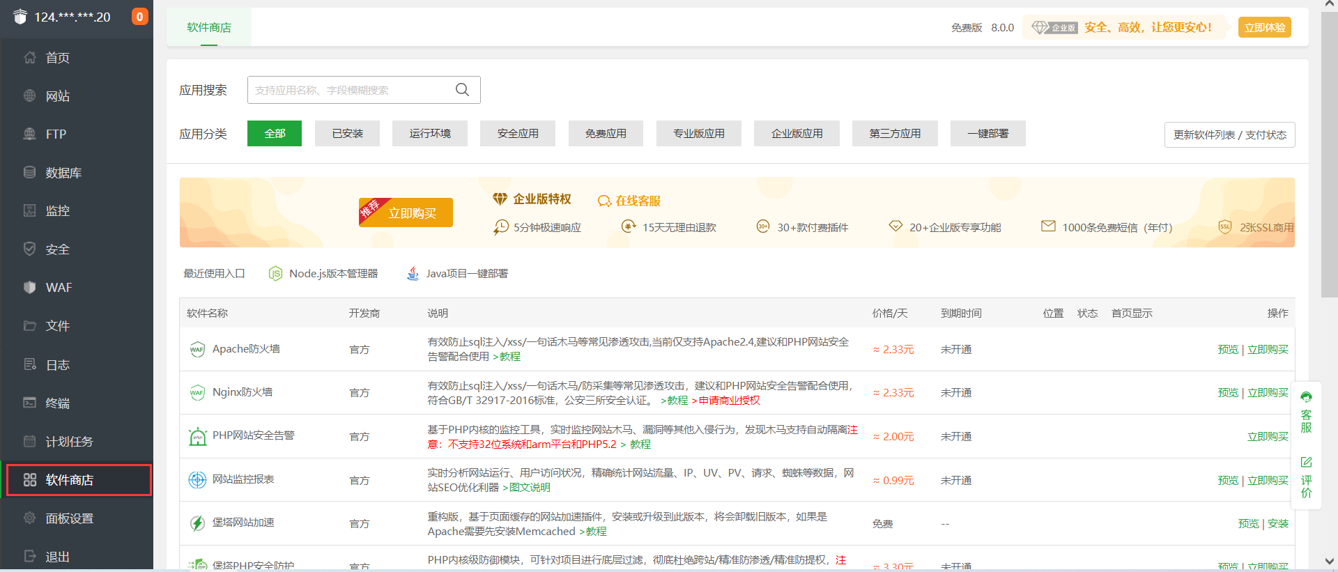Click 立即购买 for PHP网站安全告警

click(x=1268, y=436)
